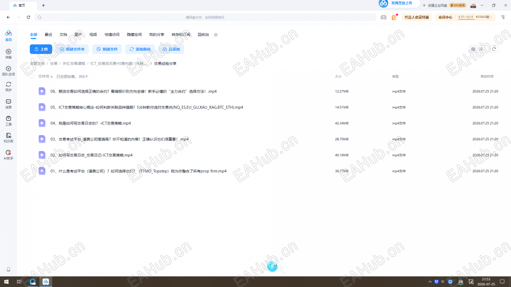Click the refresh icon beside navigation arrows

[x=29, y=17]
